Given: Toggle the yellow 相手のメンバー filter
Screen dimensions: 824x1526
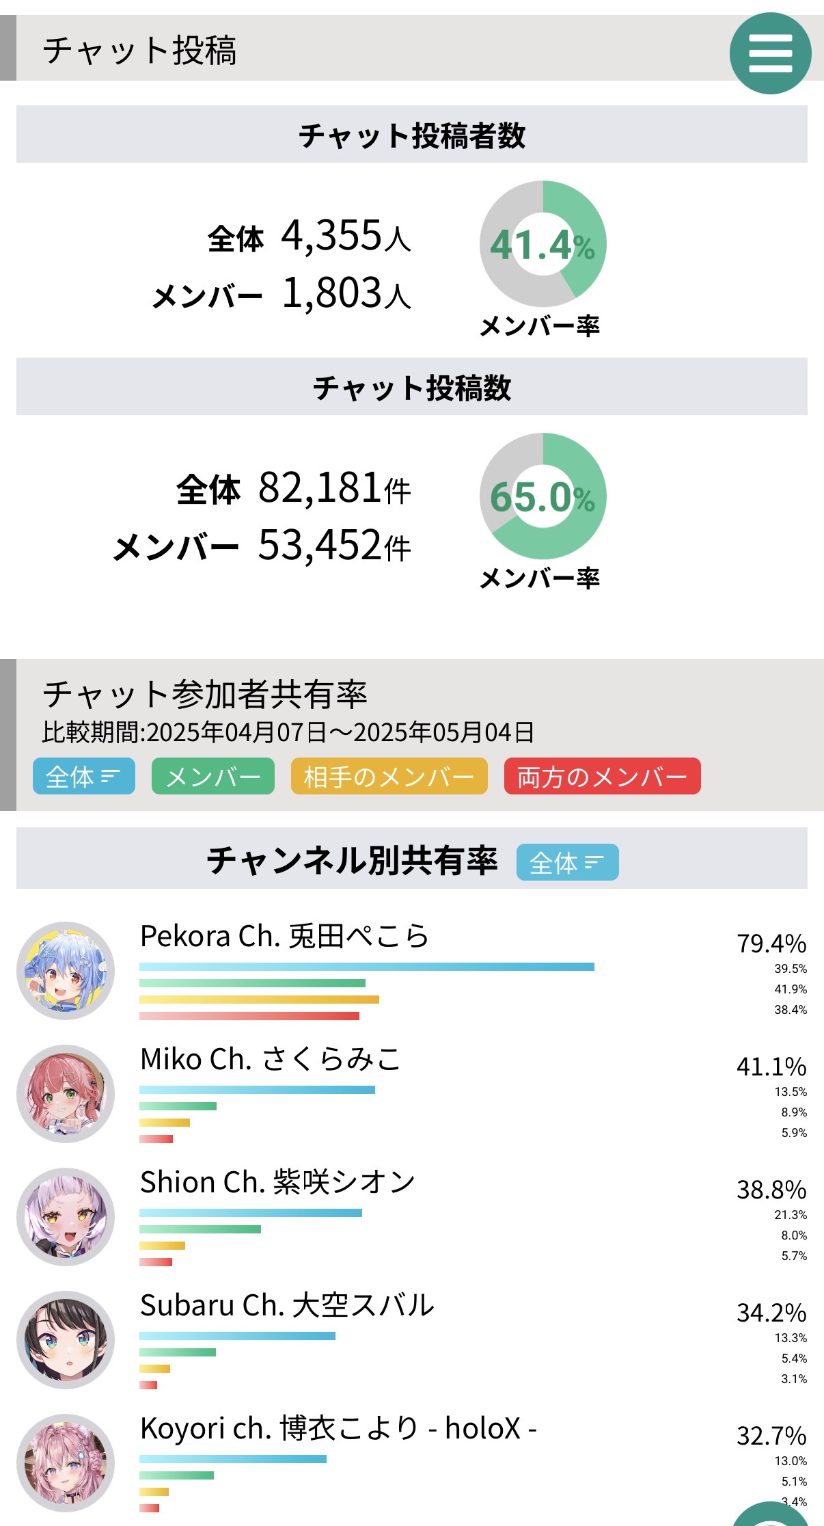Looking at the screenshot, I should 389,777.
